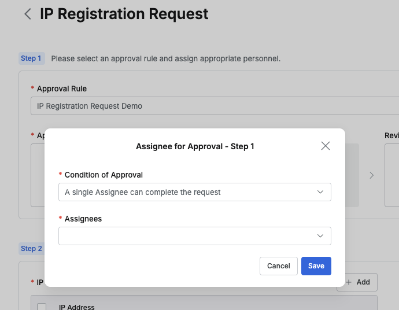This screenshot has height=310, width=399.
Task: Click the IP Address column header
Action: (77, 307)
